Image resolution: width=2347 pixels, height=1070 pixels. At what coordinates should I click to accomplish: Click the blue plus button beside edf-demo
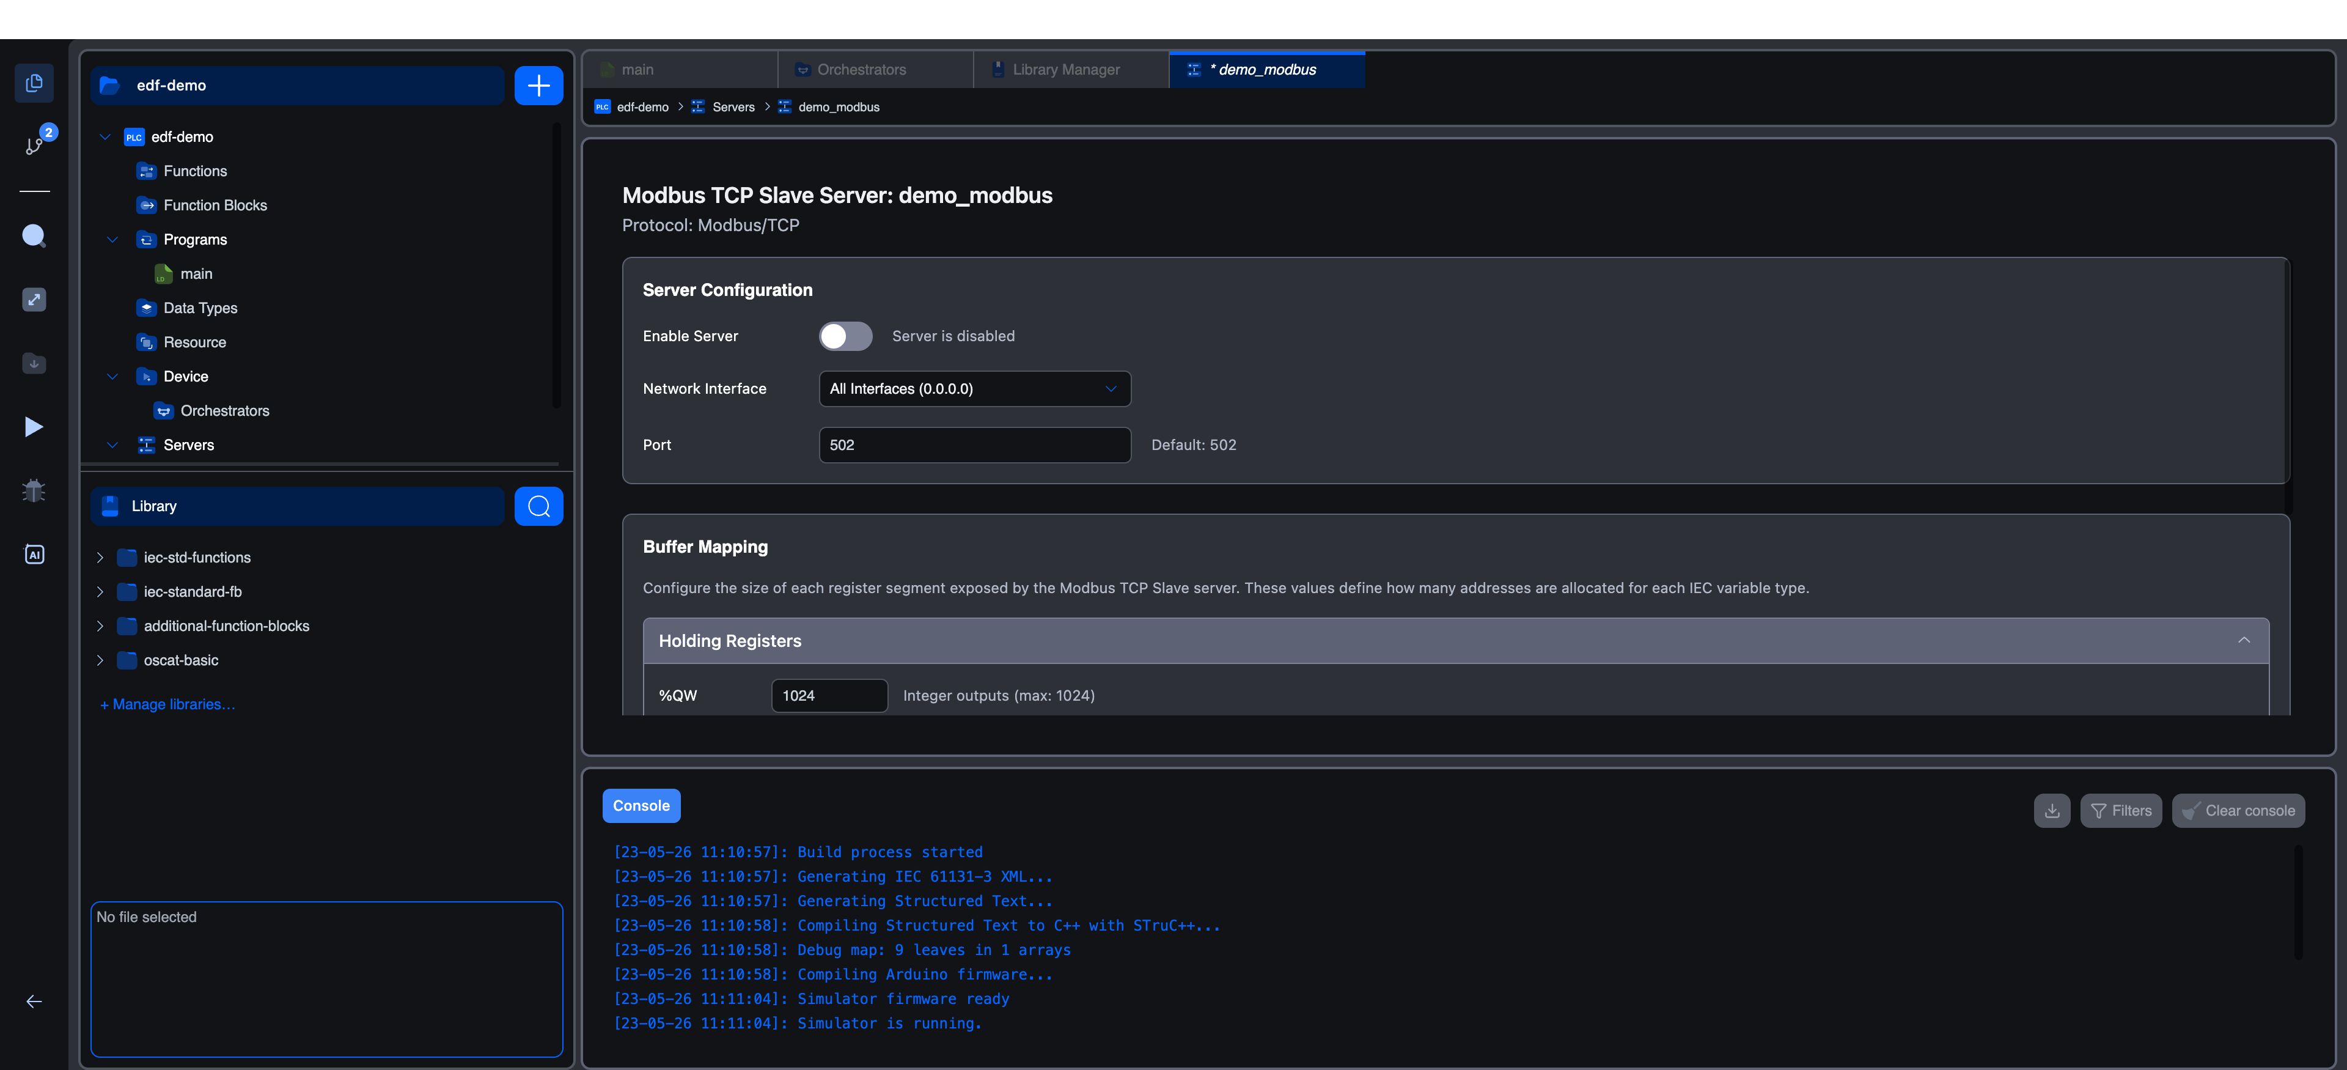click(538, 86)
